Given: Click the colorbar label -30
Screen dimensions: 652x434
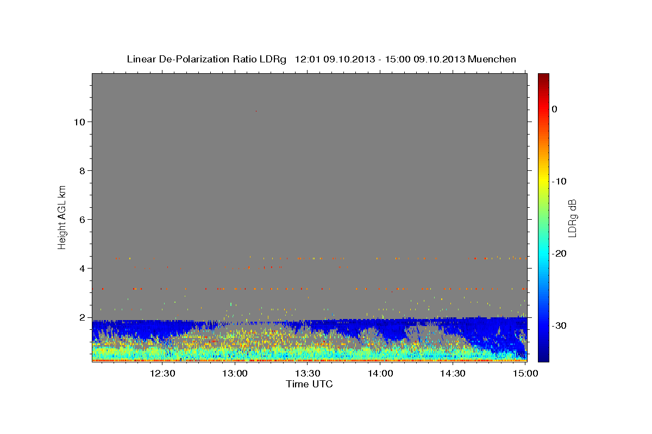Looking at the screenshot, I should [x=560, y=325].
